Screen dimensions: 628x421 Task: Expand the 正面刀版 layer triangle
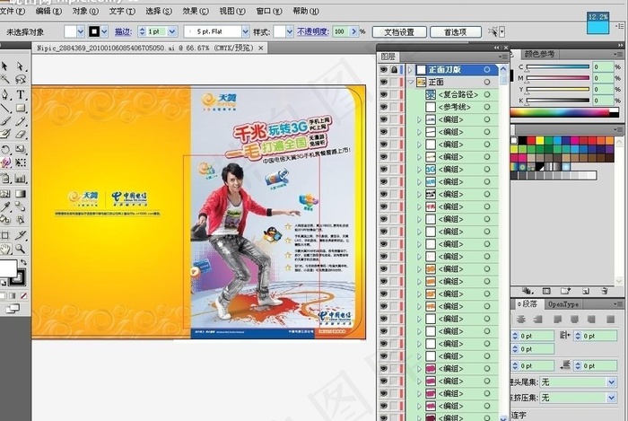[410, 70]
